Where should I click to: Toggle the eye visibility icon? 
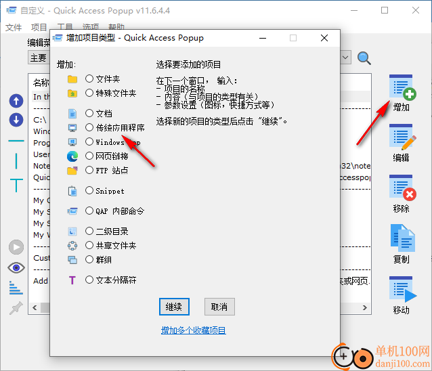pyautogui.click(x=16, y=267)
